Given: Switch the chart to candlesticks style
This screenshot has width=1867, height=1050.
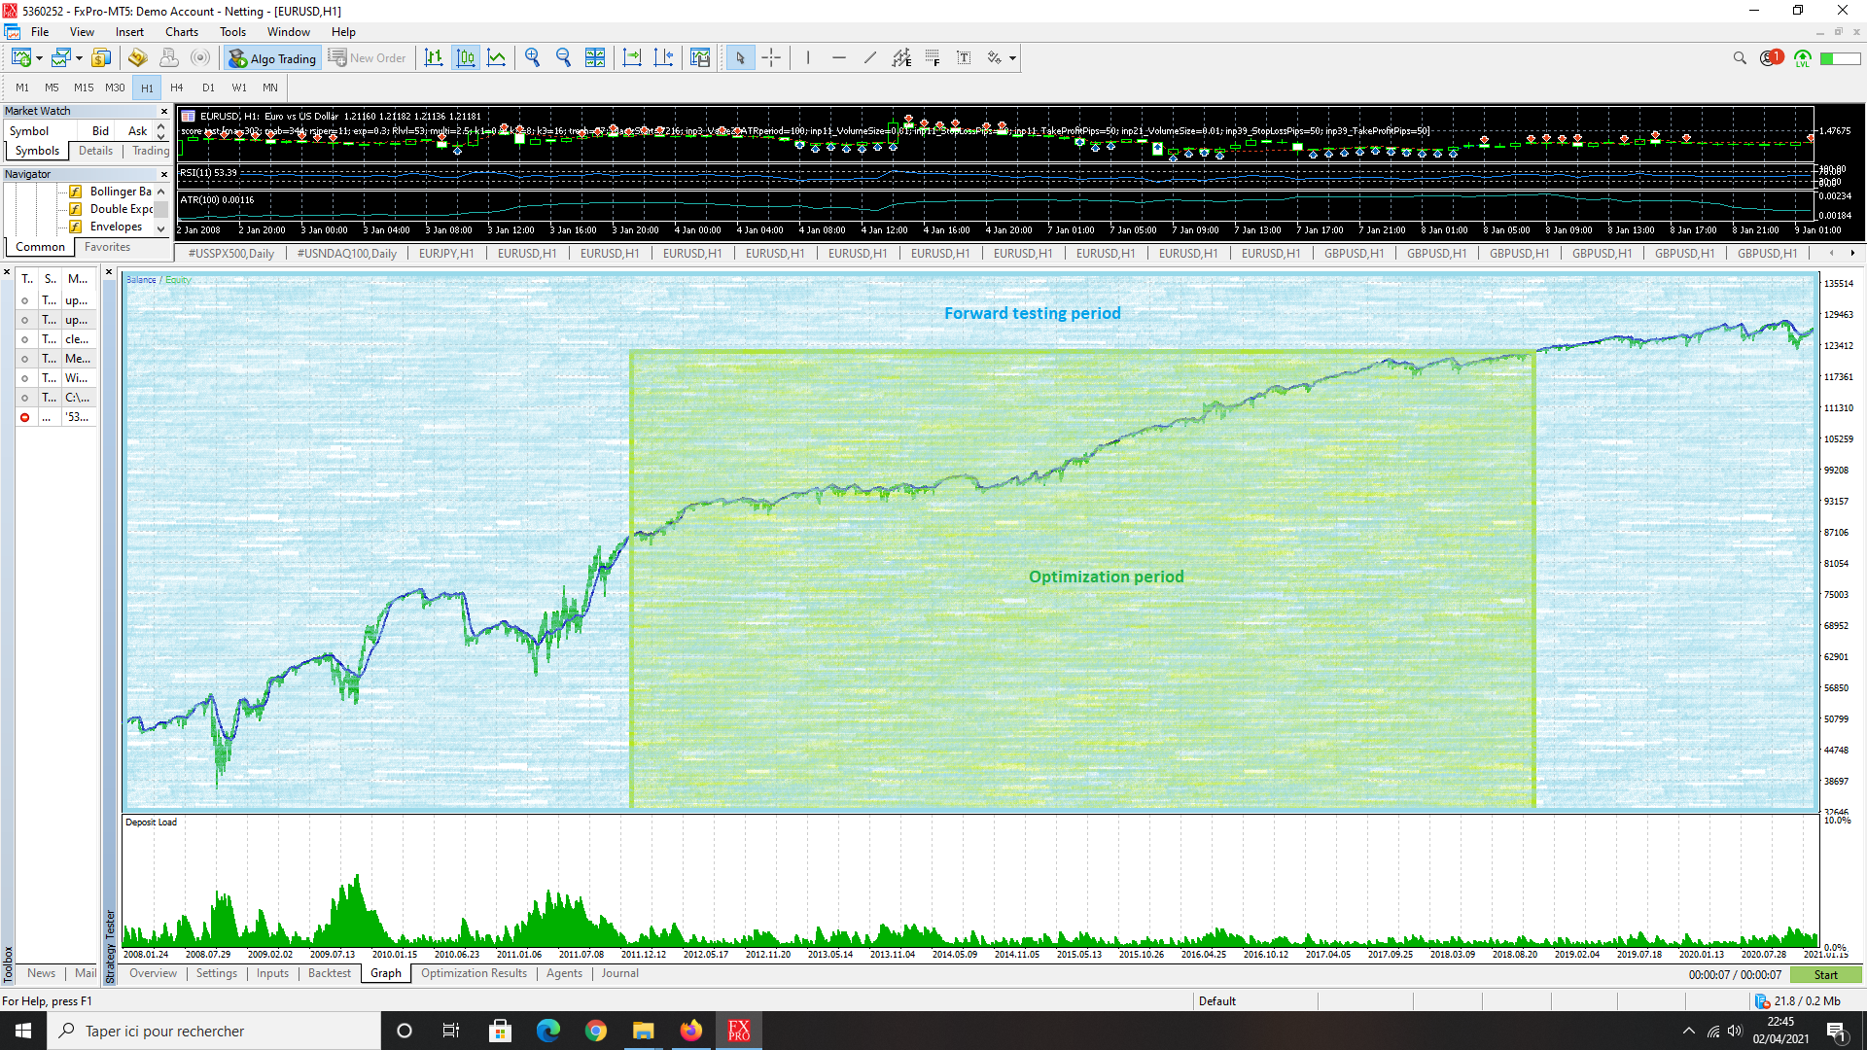Looking at the screenshot, I should point(466,58).
